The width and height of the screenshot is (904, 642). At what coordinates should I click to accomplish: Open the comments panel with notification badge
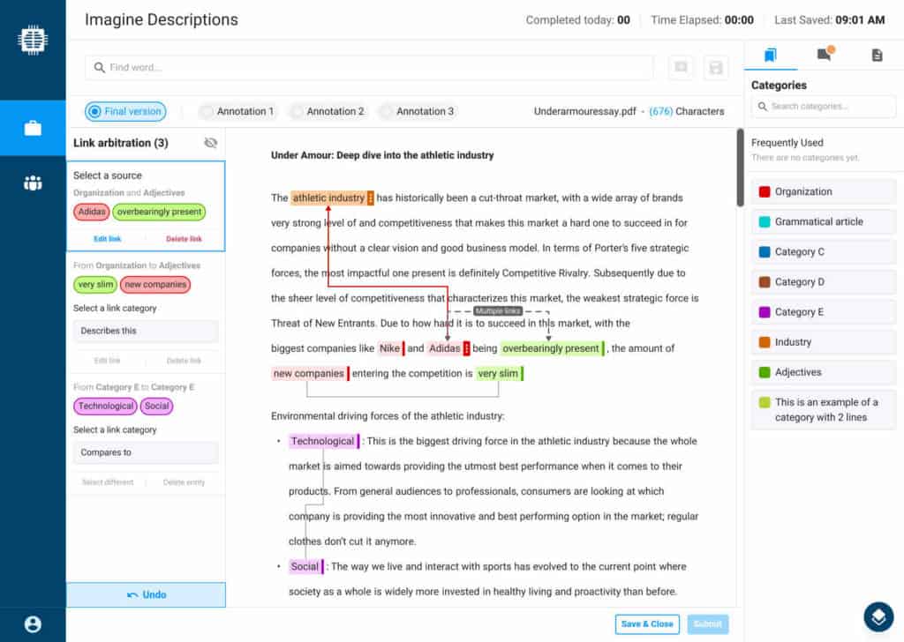[x=824, y=54]
